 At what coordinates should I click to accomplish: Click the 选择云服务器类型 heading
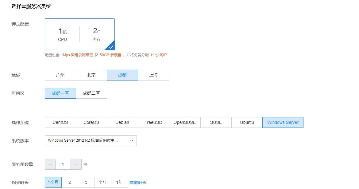click(31, 6)
